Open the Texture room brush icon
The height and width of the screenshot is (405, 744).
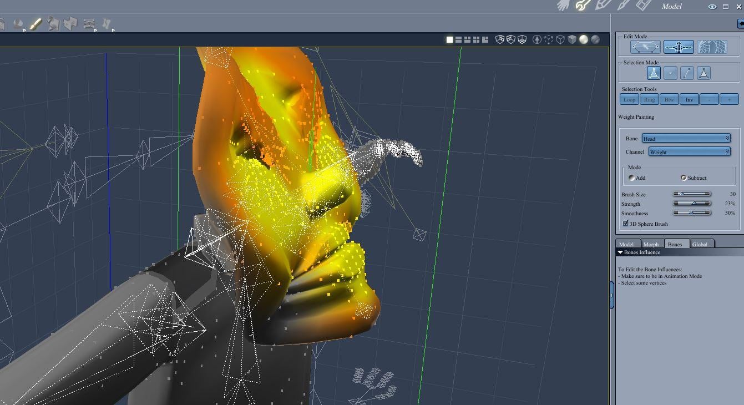(623, 6)
